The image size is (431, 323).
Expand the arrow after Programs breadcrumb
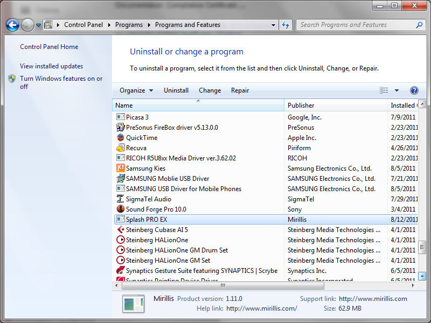[x=149, y=25]
